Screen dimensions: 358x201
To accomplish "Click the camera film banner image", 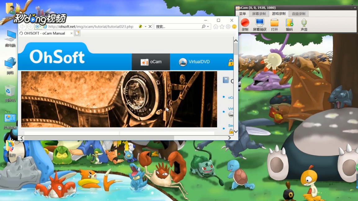I will tap(119, 99).
